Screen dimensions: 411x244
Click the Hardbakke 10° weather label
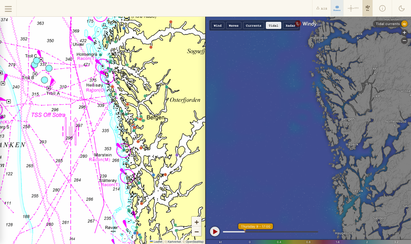pos(319,40)
